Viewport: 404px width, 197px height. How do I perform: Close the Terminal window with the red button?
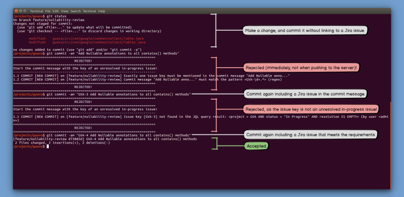click(16, 11)
